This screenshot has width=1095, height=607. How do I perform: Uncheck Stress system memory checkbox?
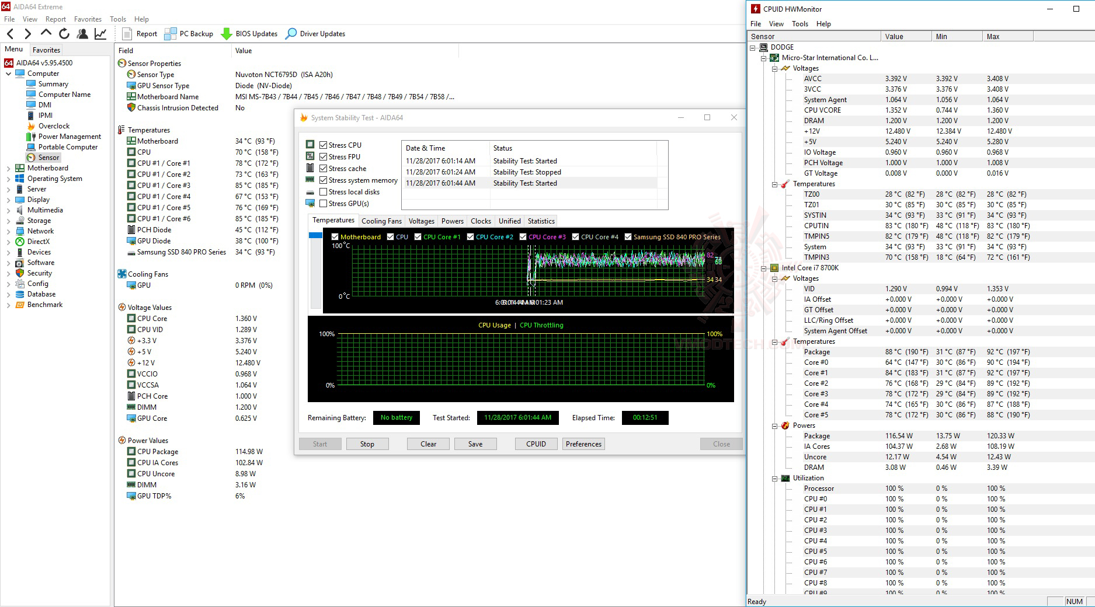(x=323, y=180)
